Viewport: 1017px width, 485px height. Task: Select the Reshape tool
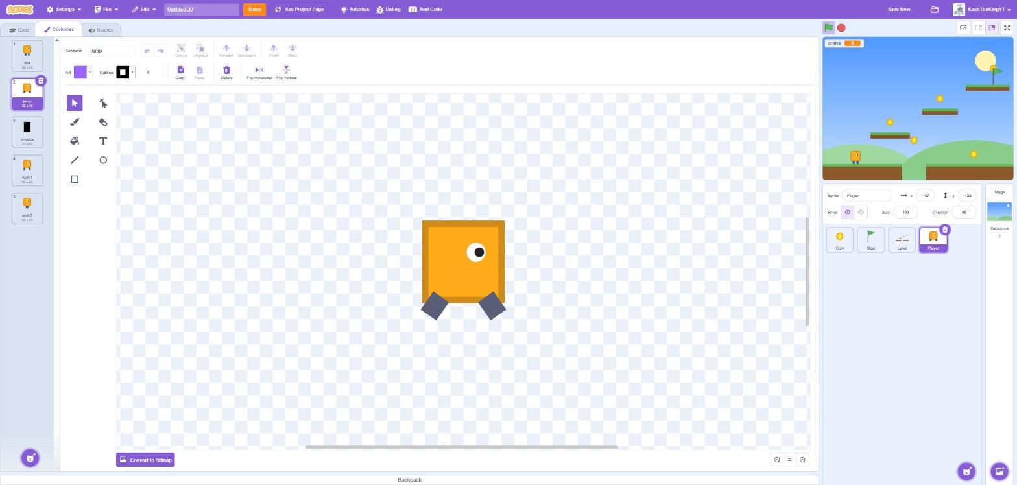[x=103, y=103]
